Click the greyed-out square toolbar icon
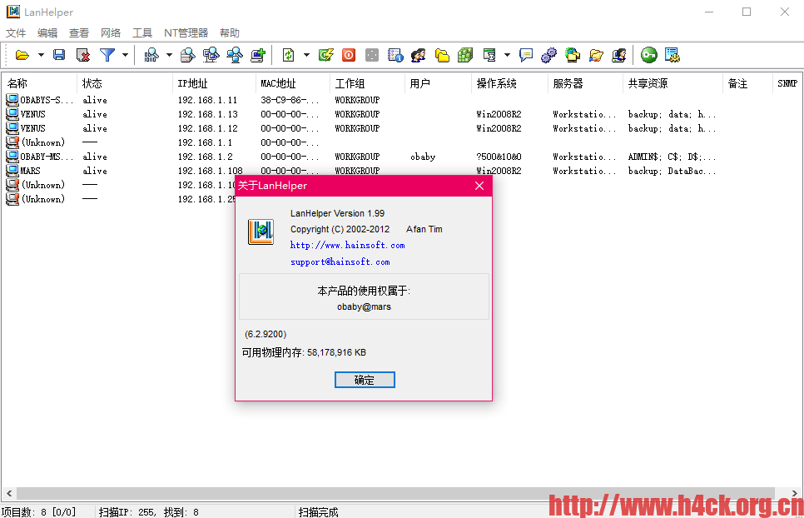 click(x=372, y=55)
